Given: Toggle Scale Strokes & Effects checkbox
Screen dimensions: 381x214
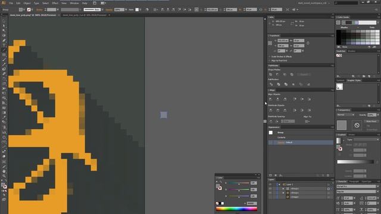Looking at the screenshot, I should click(x=270, y=56).
